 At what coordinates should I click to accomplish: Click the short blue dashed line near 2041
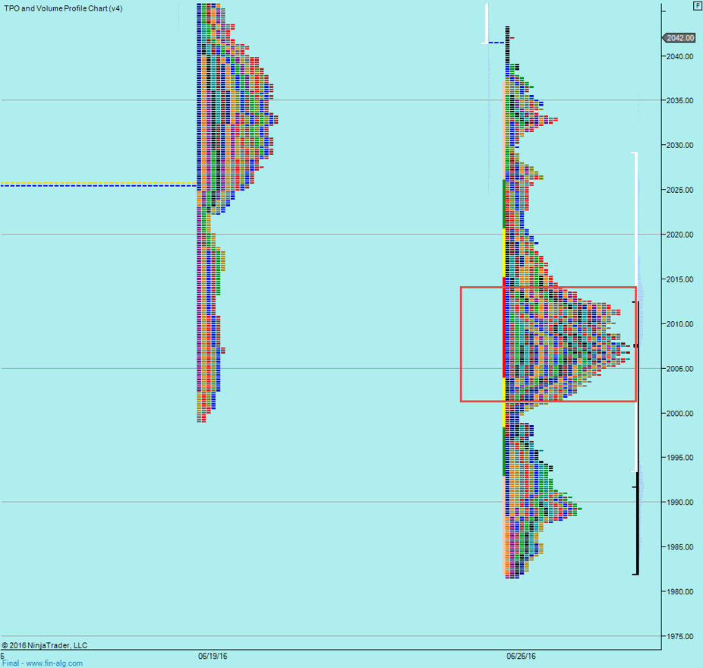(493, 43)
